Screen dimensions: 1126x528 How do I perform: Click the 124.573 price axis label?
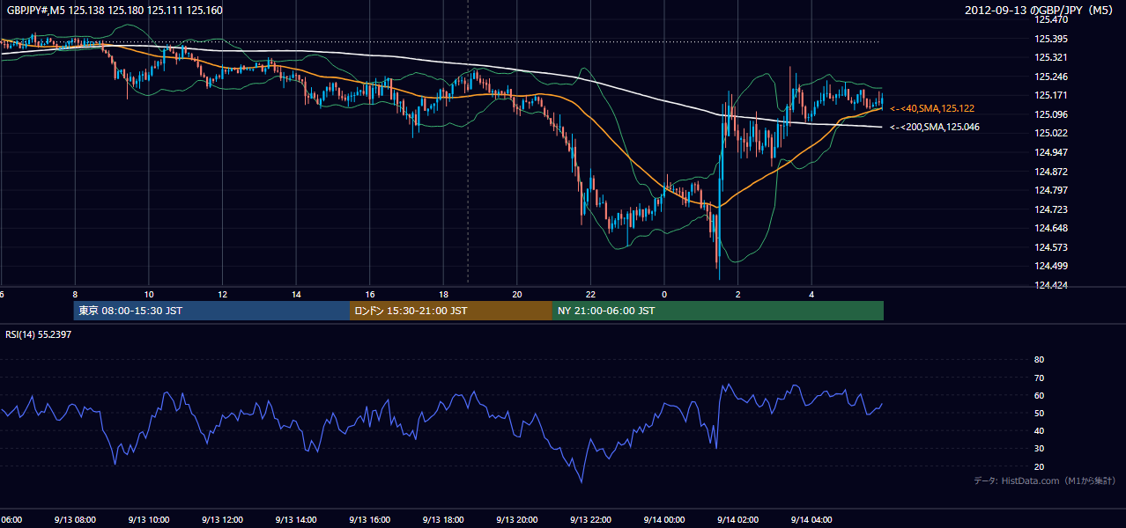click(x=1052, y=247)
